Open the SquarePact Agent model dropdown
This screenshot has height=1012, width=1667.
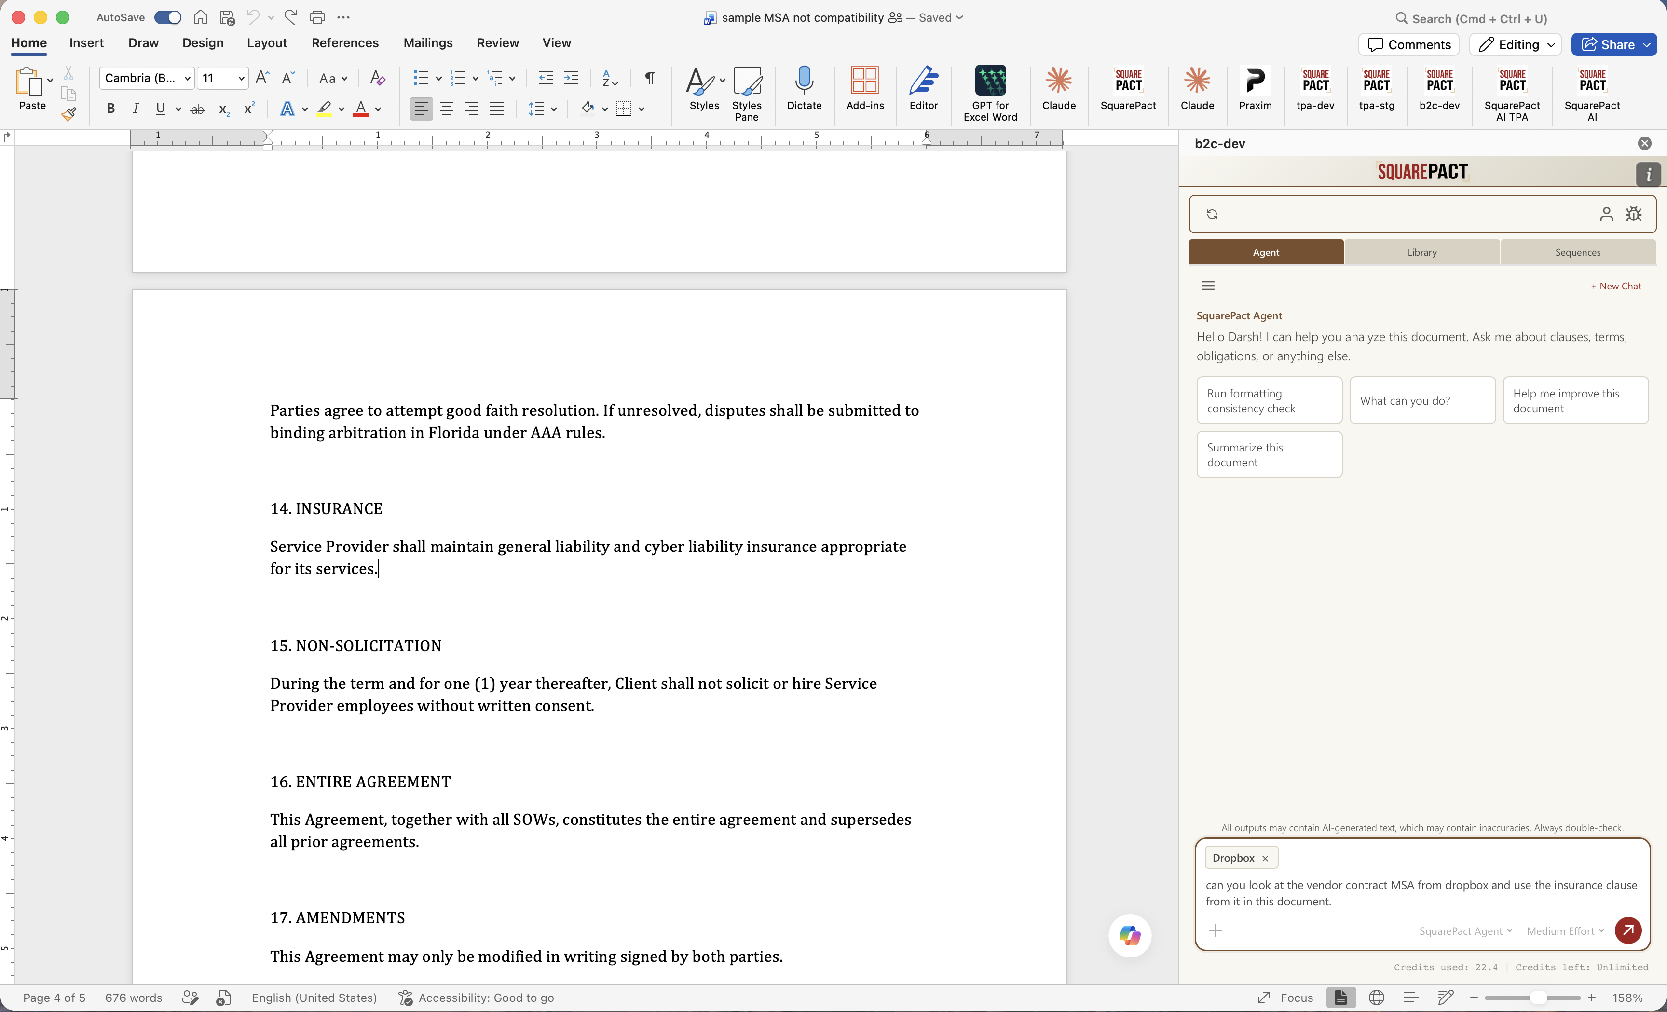point(1465,931)
